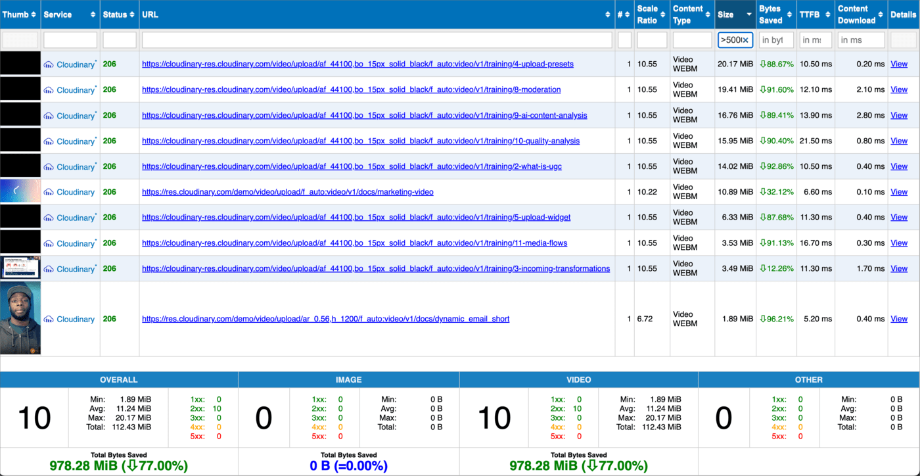The height and width of the screenshot is (476, 920).
Task: Clear the Size filter with its x icon
Action: coord(745,40)
